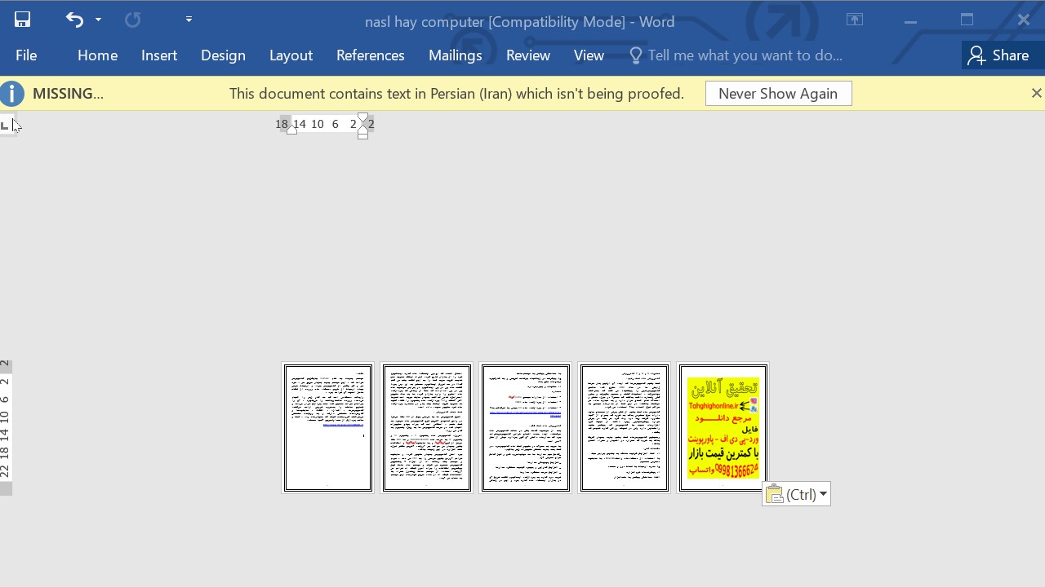Click the Never Show Again button
The image size is (1045, 587).
[x=778, y=94]
